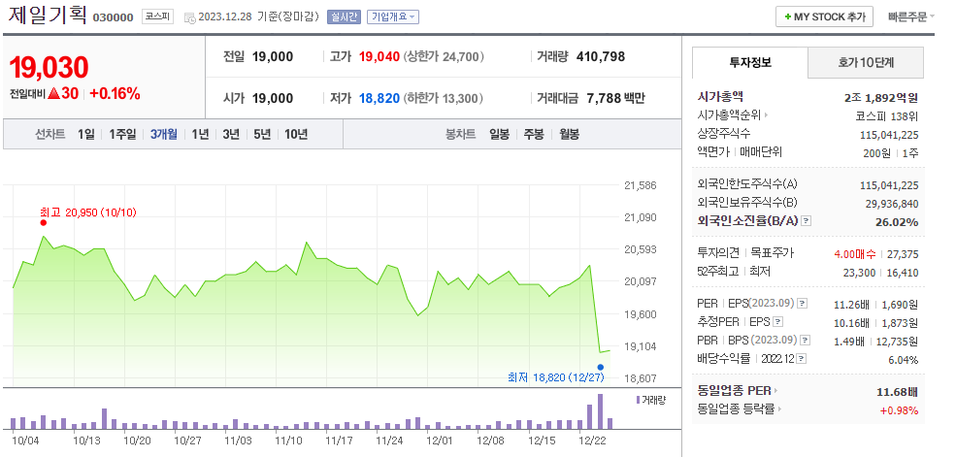Click the purple 거래량 legend marker
The width and height of the screenshot is (956, 457).
639,400
